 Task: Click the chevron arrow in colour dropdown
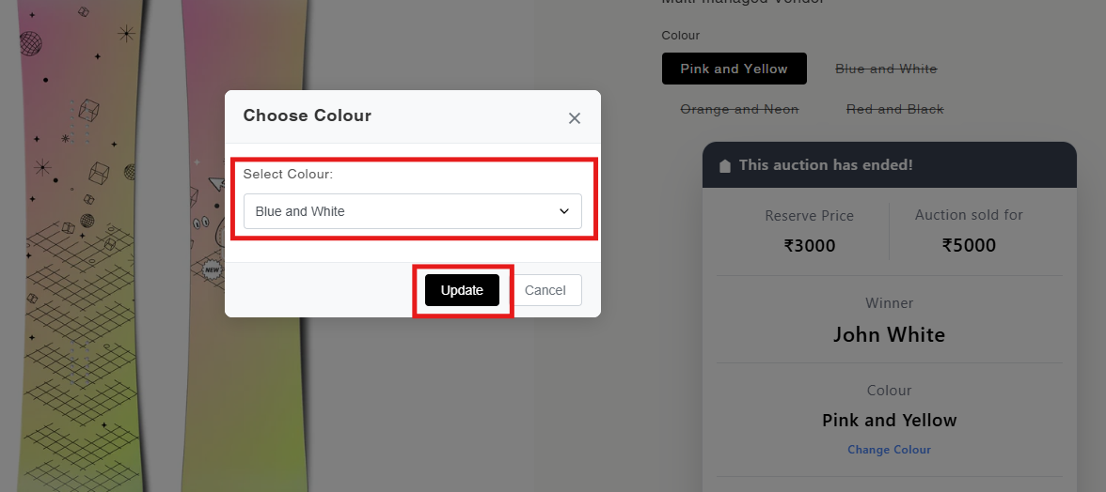564,211
